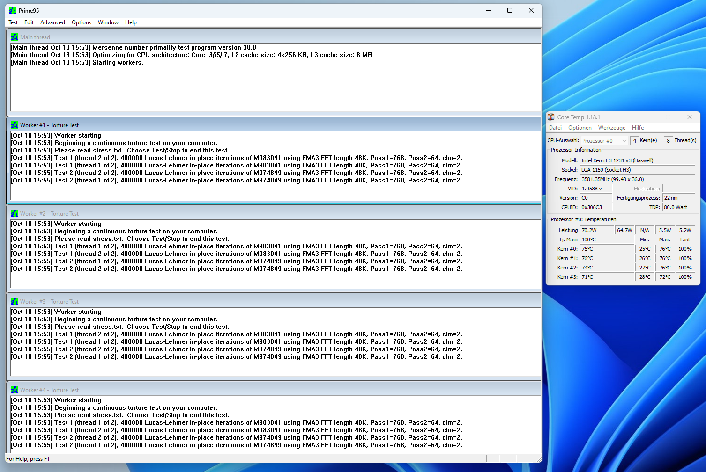Click the Main thread window icon
This screenshot has height=472, width=706.
[15, 37]
